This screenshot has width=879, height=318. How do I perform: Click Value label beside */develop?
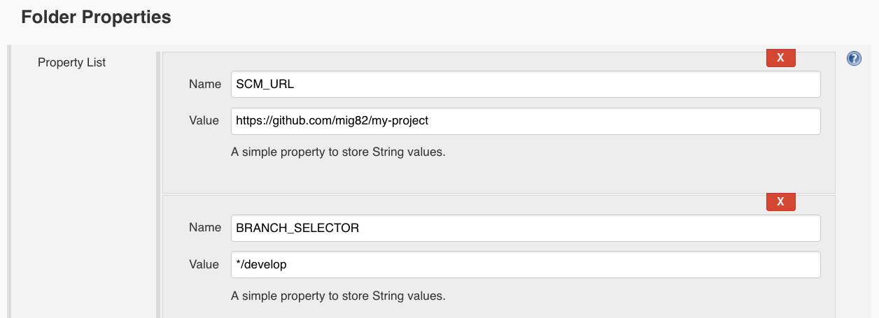tap(204, 265)
